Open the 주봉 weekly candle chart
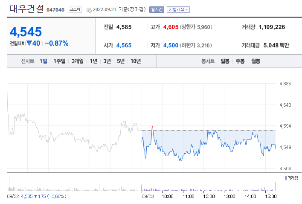Image resolution: width=302 pixels, height=204 pixels. (240, 61)
